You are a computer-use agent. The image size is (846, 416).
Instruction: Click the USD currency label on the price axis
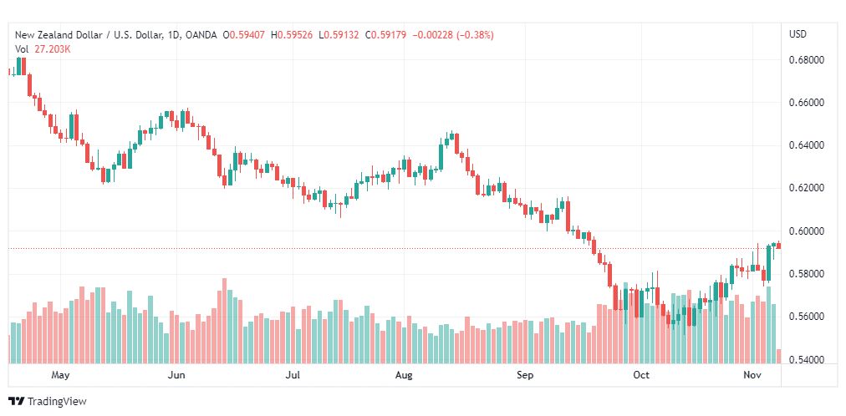coord(798,34)
